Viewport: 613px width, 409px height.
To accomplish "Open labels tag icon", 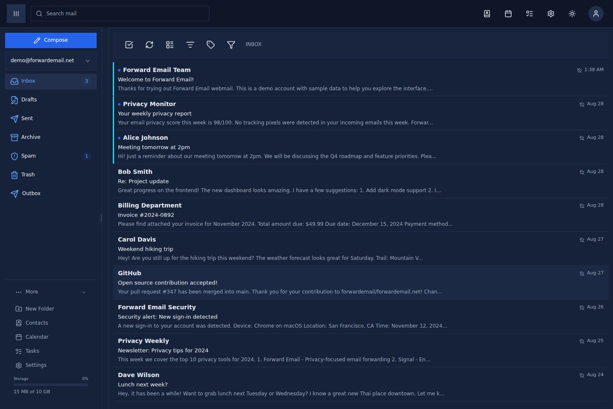I will coord(211,45).
